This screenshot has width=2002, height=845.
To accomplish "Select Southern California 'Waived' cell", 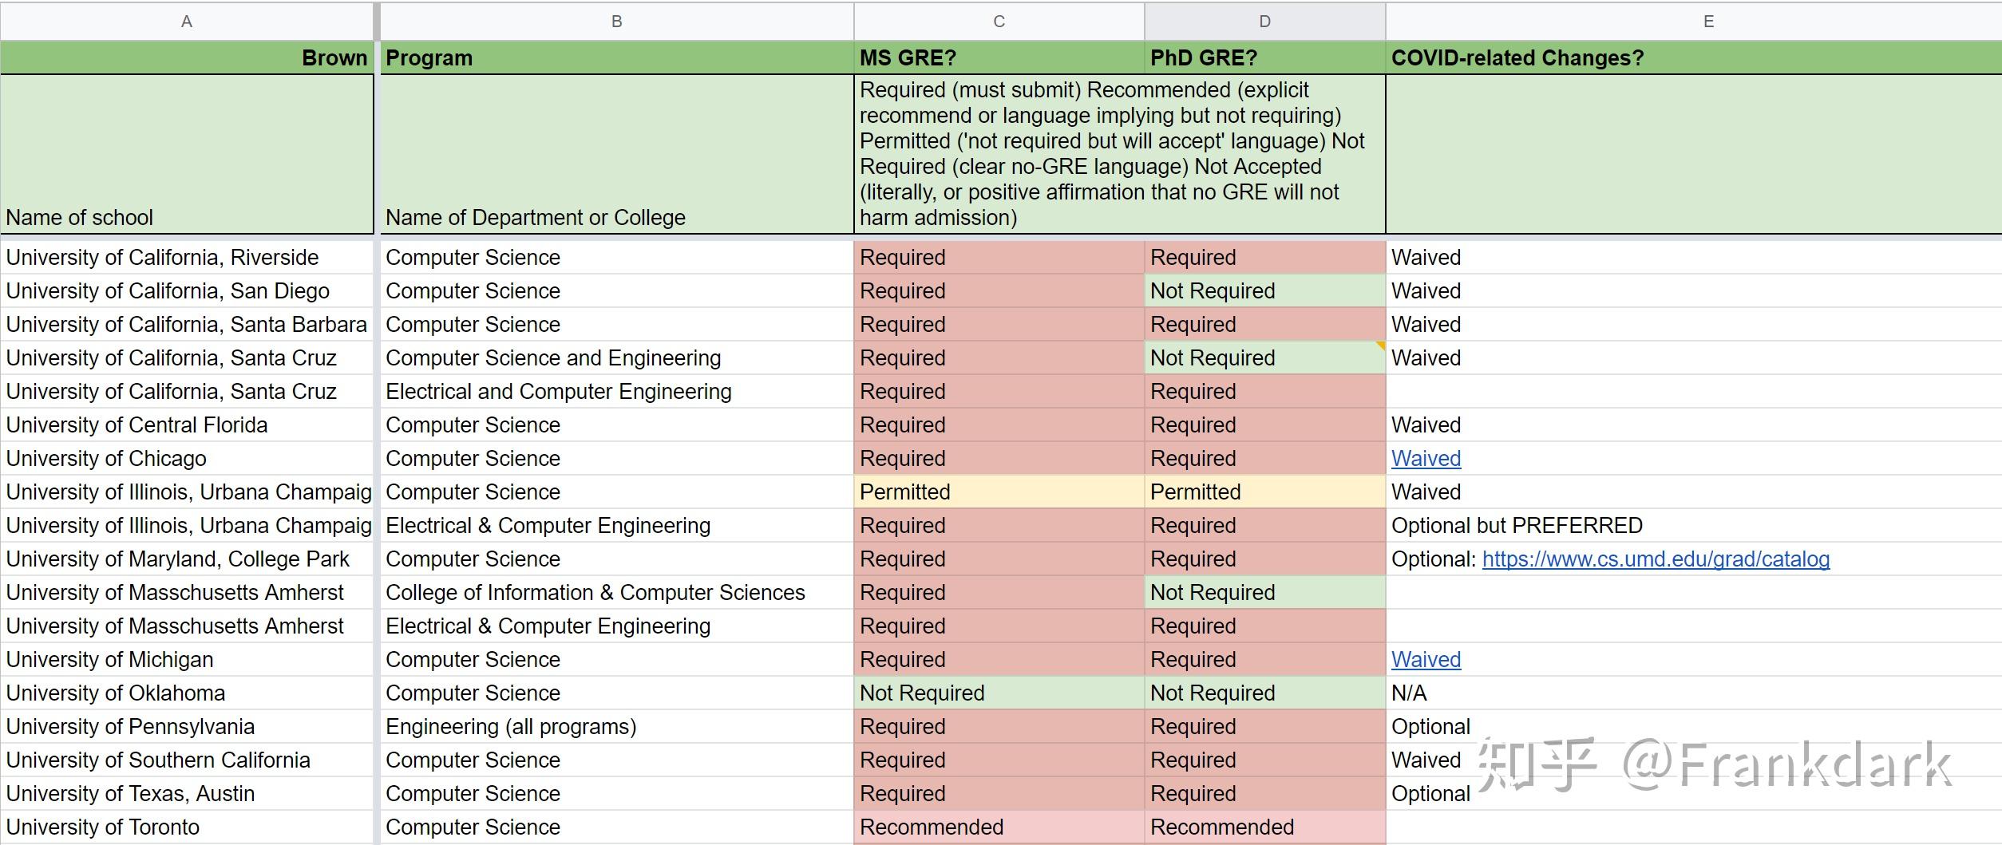I will [x=1694, y=760].
